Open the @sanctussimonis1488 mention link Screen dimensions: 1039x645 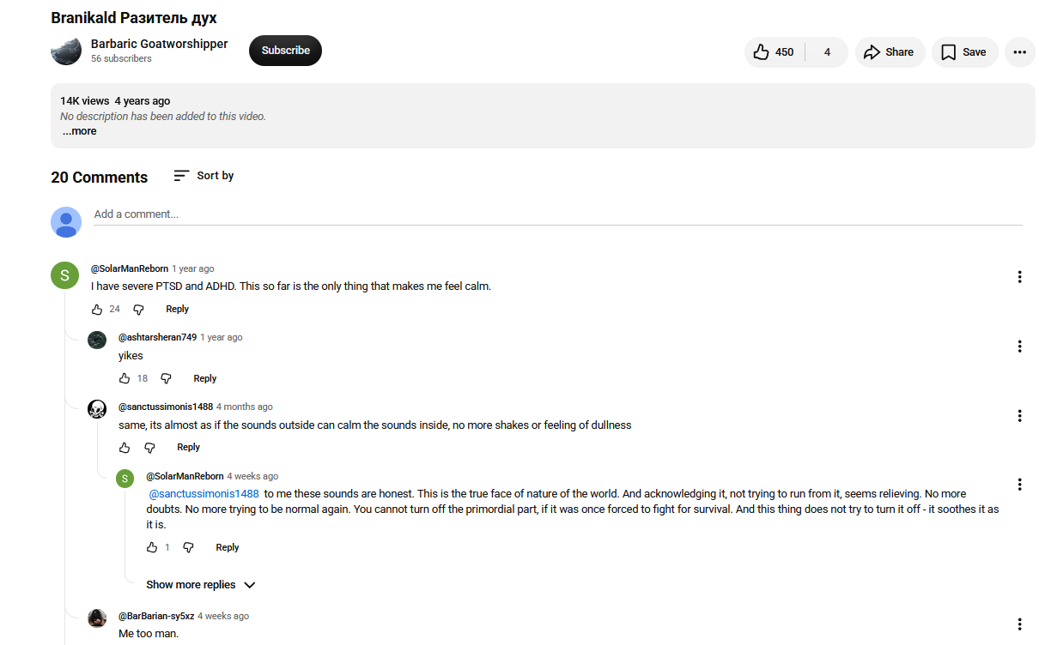[204, 494]
